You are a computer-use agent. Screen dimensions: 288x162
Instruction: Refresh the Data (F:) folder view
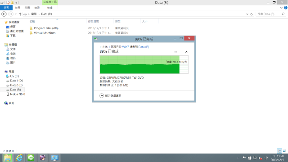[x=252, y=14]
